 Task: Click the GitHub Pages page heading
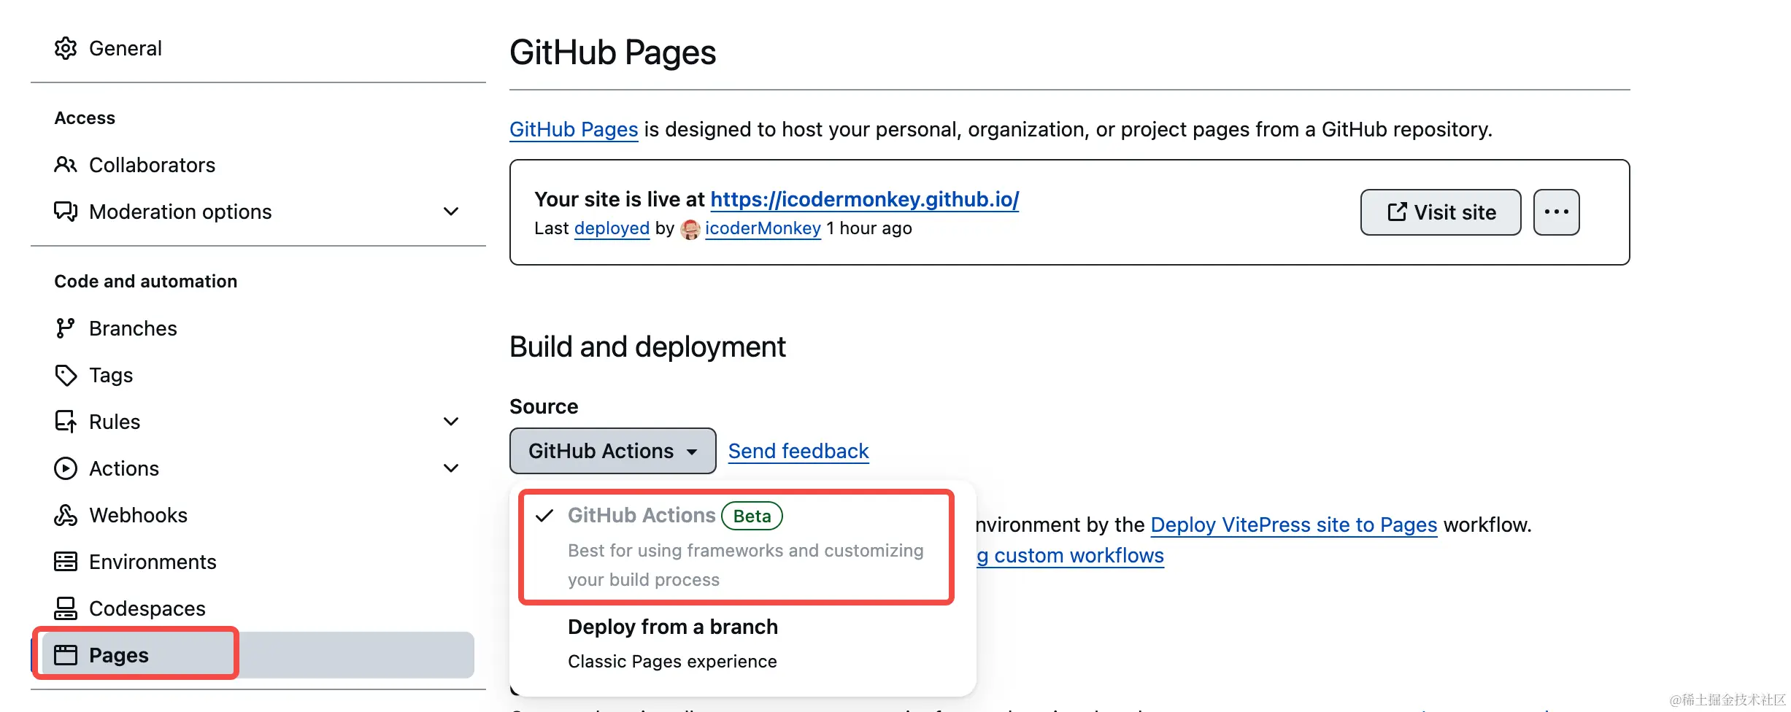[x=613, y=53]
